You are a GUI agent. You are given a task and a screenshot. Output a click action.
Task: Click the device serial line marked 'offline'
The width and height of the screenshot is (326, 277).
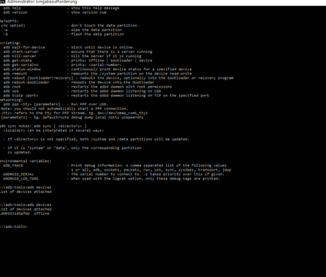pyautogui.click(x=25, y=213)
